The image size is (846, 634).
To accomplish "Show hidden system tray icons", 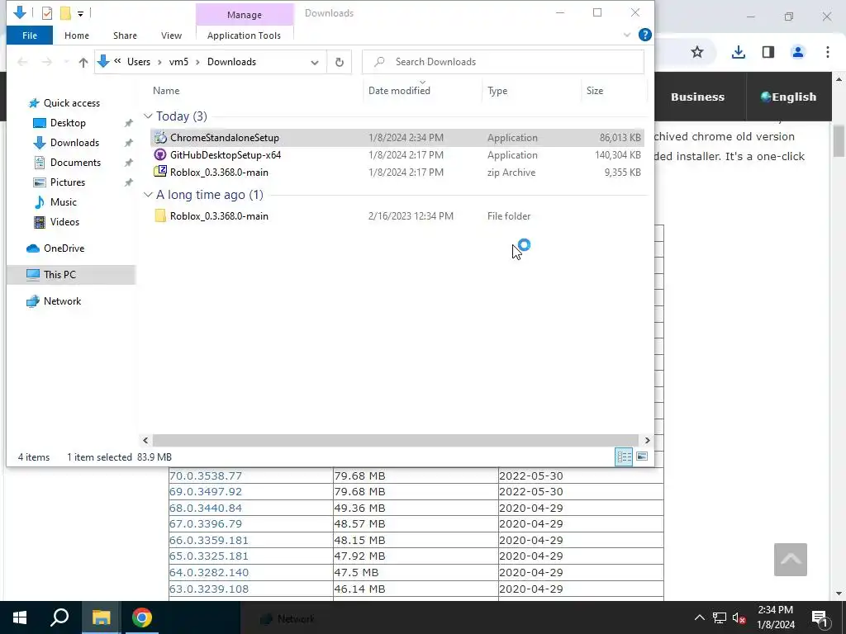I will [699, 617].
